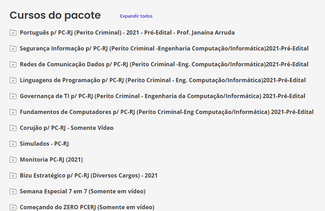325x211 pixels.
Task: Click the 'Cursos do pacote' heading
Action: 55,16
